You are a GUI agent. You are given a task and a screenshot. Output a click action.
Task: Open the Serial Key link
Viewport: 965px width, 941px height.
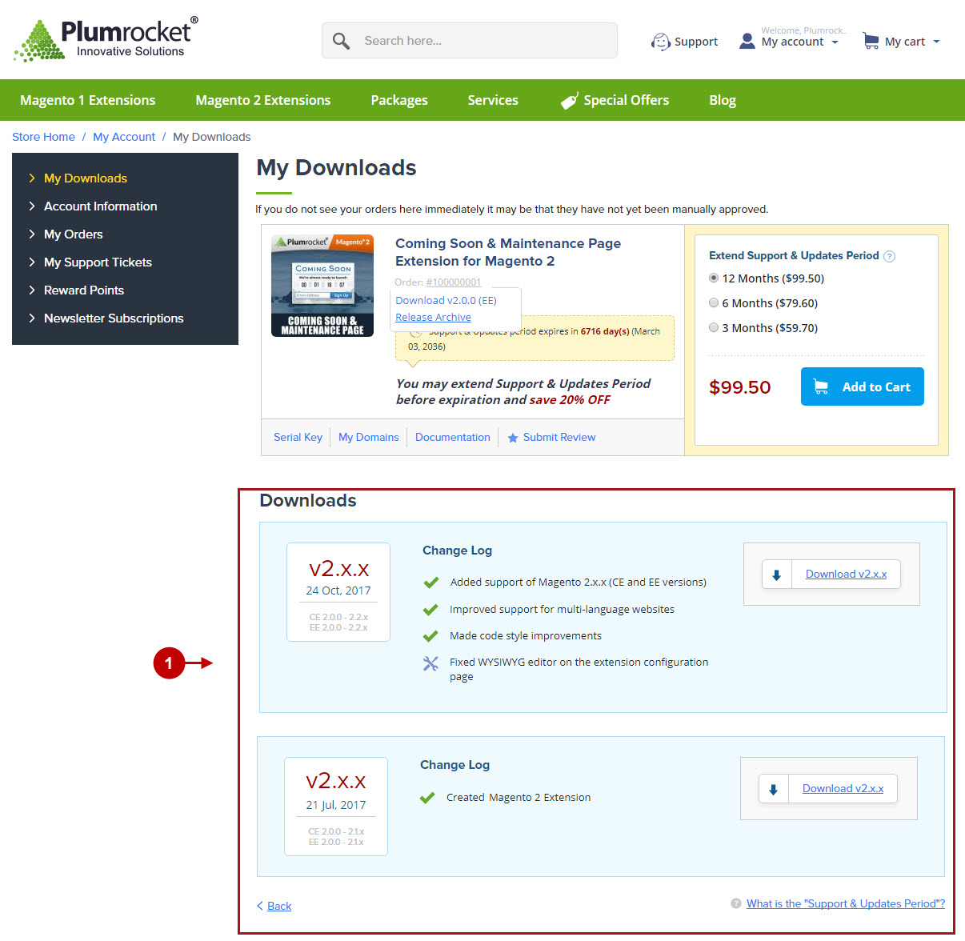coord(298,438)
